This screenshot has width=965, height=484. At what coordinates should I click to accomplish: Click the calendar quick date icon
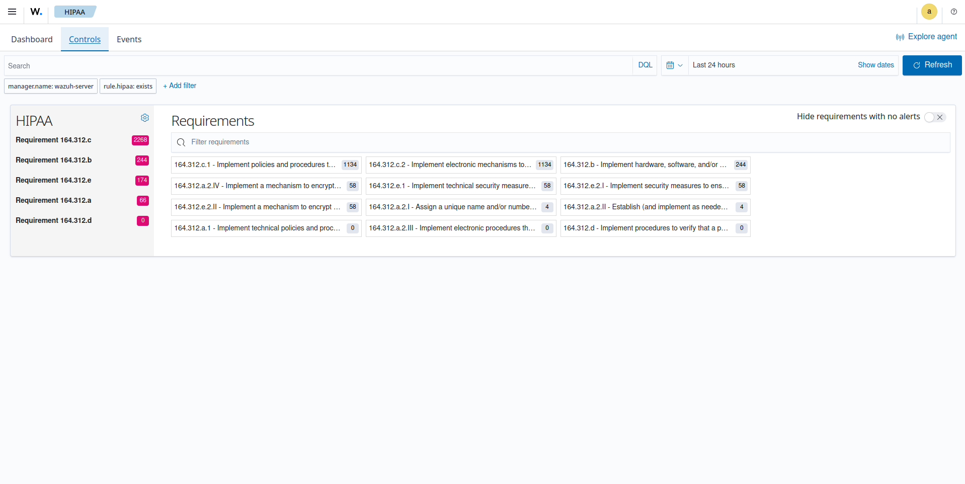(674, 65)
